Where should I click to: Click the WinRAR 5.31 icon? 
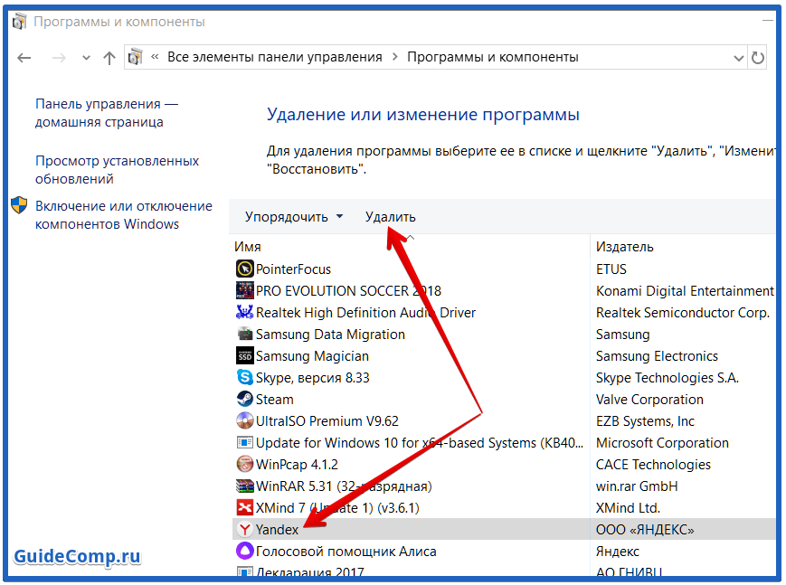[x=244, y=486]
